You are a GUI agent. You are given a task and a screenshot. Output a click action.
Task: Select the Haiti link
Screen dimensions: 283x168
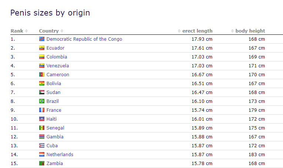click(x=51, y=119)
